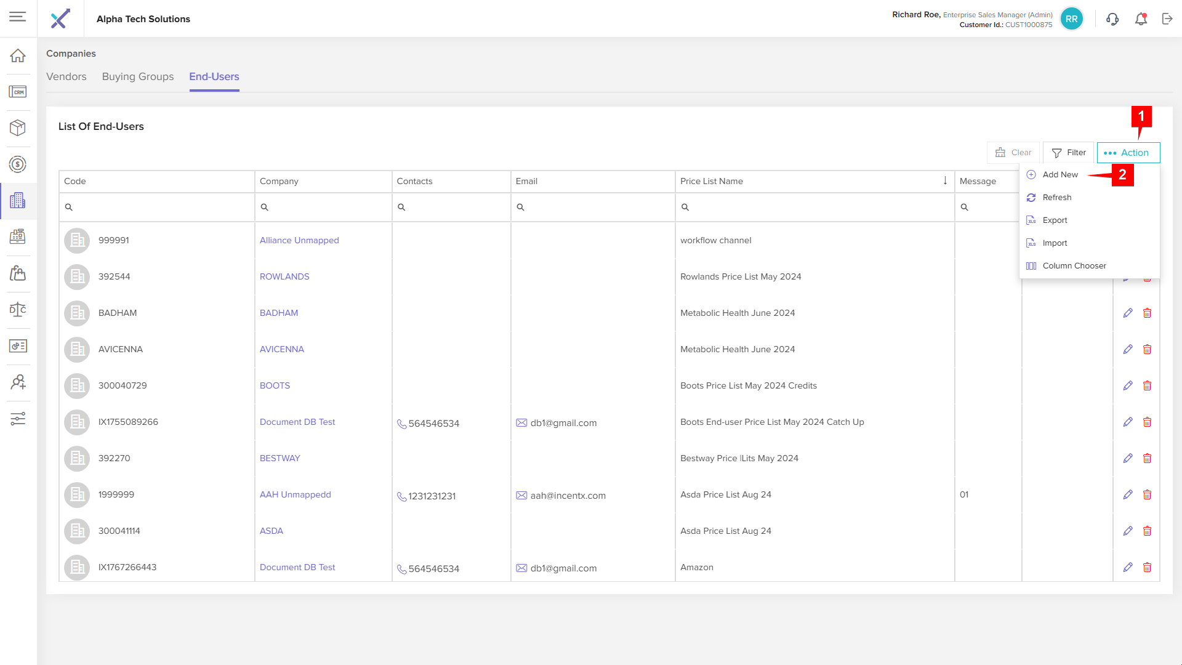Focus the Company column search field
The image size is (1182, 665).
(x=326, y=208)
